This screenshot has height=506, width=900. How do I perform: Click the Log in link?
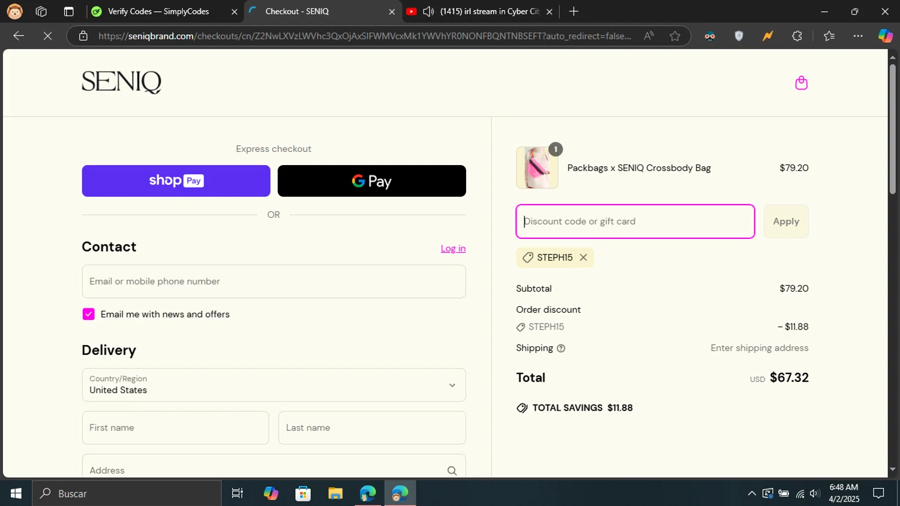click(x=453, y=248)
